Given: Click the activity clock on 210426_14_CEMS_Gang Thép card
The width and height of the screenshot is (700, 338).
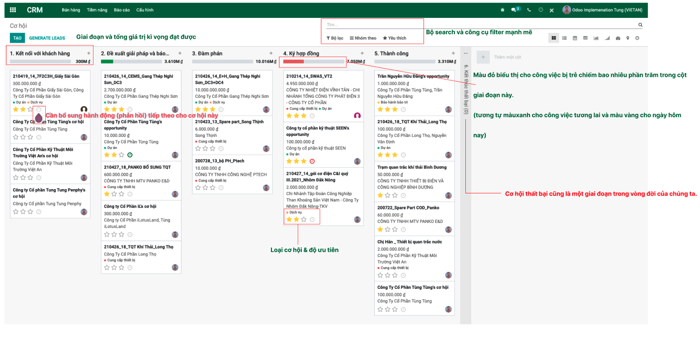Looking at the screenshot, I should pos(130,109).
